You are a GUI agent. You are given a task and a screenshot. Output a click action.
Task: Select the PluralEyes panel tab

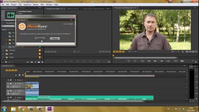coord(21,20)
